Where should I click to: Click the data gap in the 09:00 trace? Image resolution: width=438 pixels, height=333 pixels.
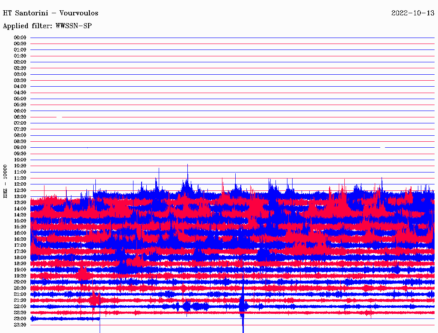(382, 147)
